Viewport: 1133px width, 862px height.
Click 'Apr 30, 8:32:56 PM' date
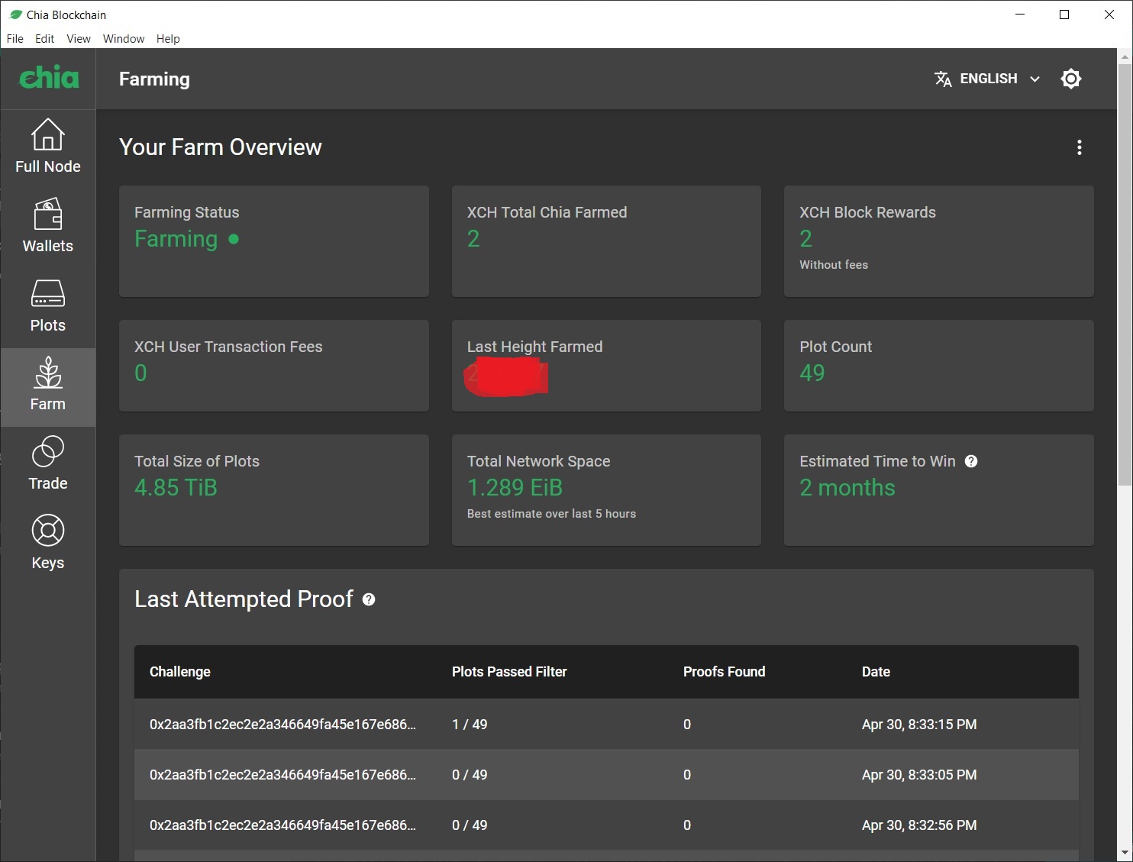[919, 825]
